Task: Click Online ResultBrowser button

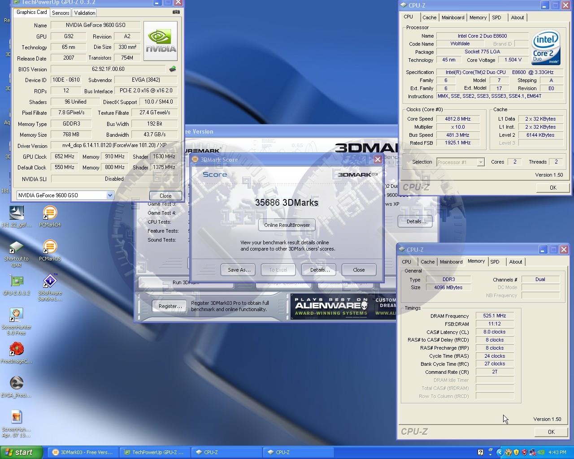Action: (x=287, y=225)
